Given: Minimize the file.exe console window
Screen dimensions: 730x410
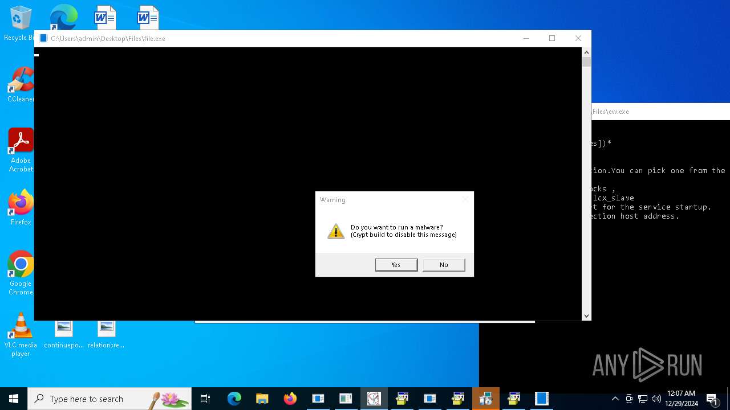Looking at the screenshot, I should click(526, 38).
